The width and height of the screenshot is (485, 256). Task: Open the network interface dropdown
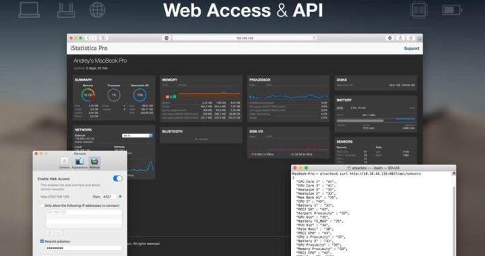pyautogui.click(x=137, y=135)
